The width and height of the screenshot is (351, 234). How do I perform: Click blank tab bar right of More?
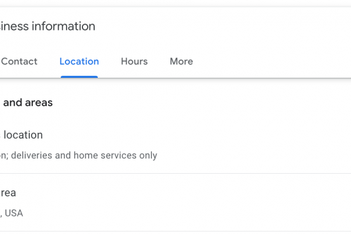pyautogui.click(x=269, y=61)
